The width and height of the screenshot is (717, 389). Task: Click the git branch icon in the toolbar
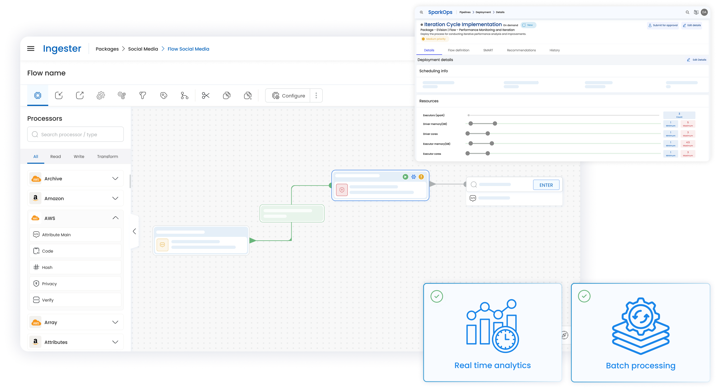(x=184, y=95)
